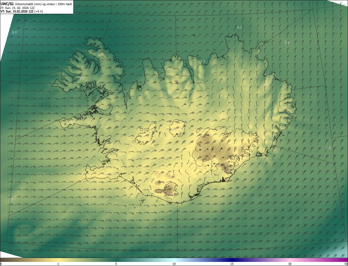Viewport: 348px width, 266px height.
Task: Click the 0.4 value label on southern Vatnajökull
Action: coord(227,171)
